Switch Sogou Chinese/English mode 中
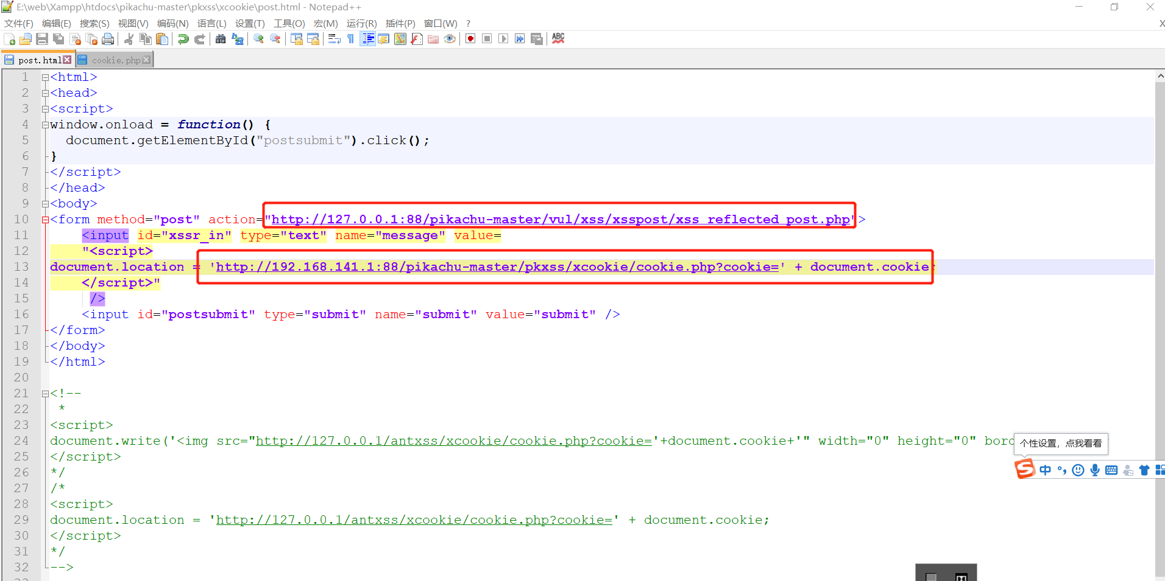The width and height of the screenshot is (1165, 581). pos(1046,470)
